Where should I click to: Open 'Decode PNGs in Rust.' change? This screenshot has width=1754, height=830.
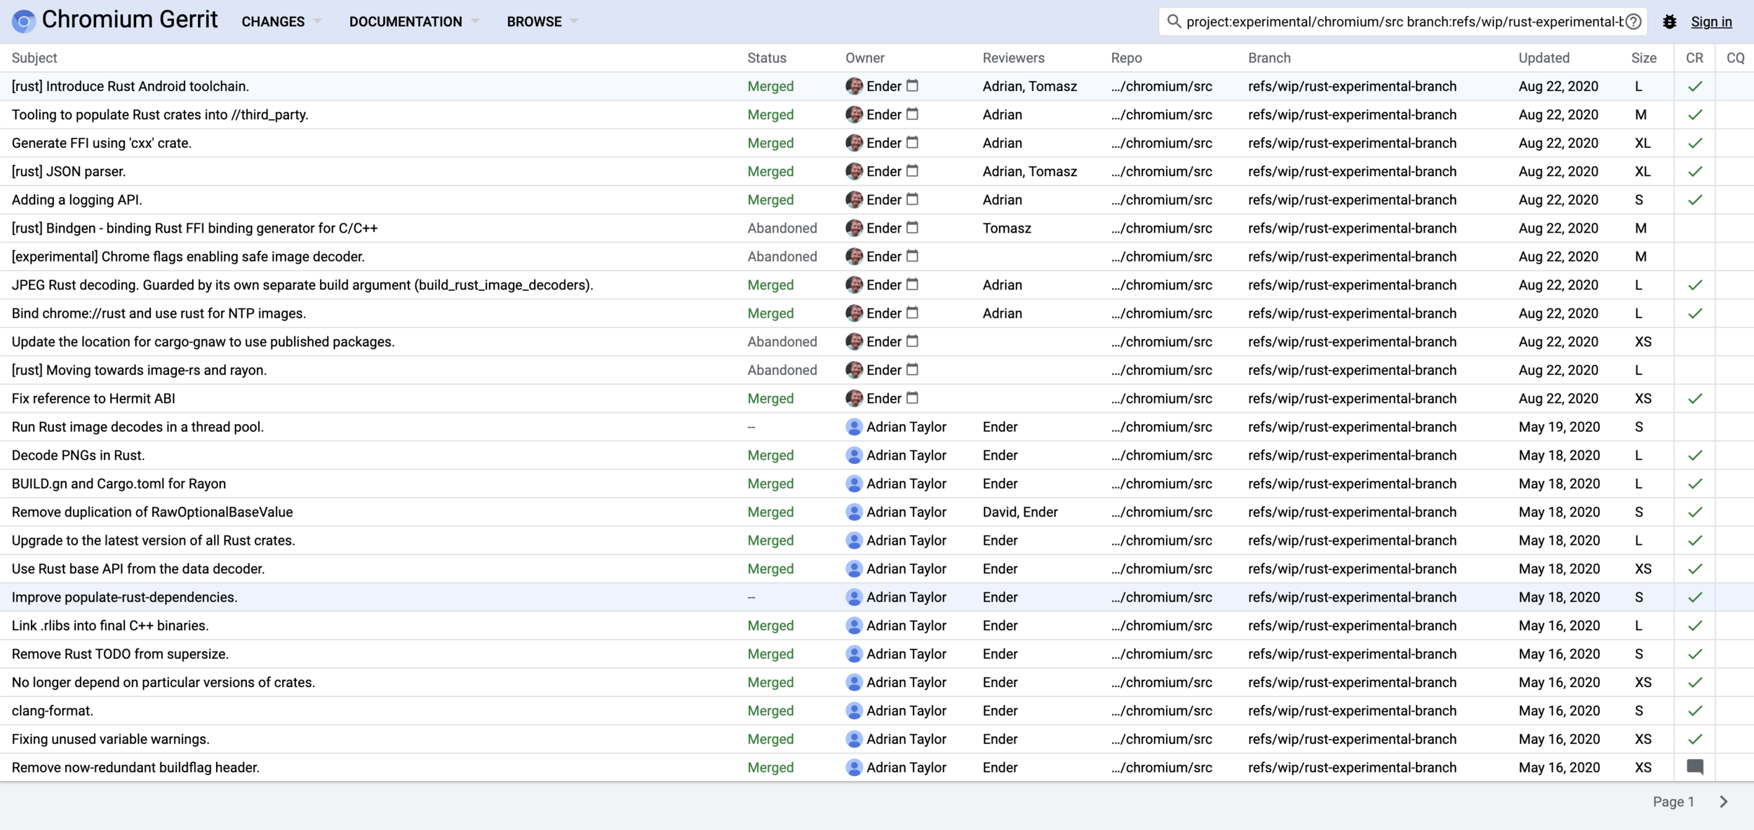tap(78, 455)
